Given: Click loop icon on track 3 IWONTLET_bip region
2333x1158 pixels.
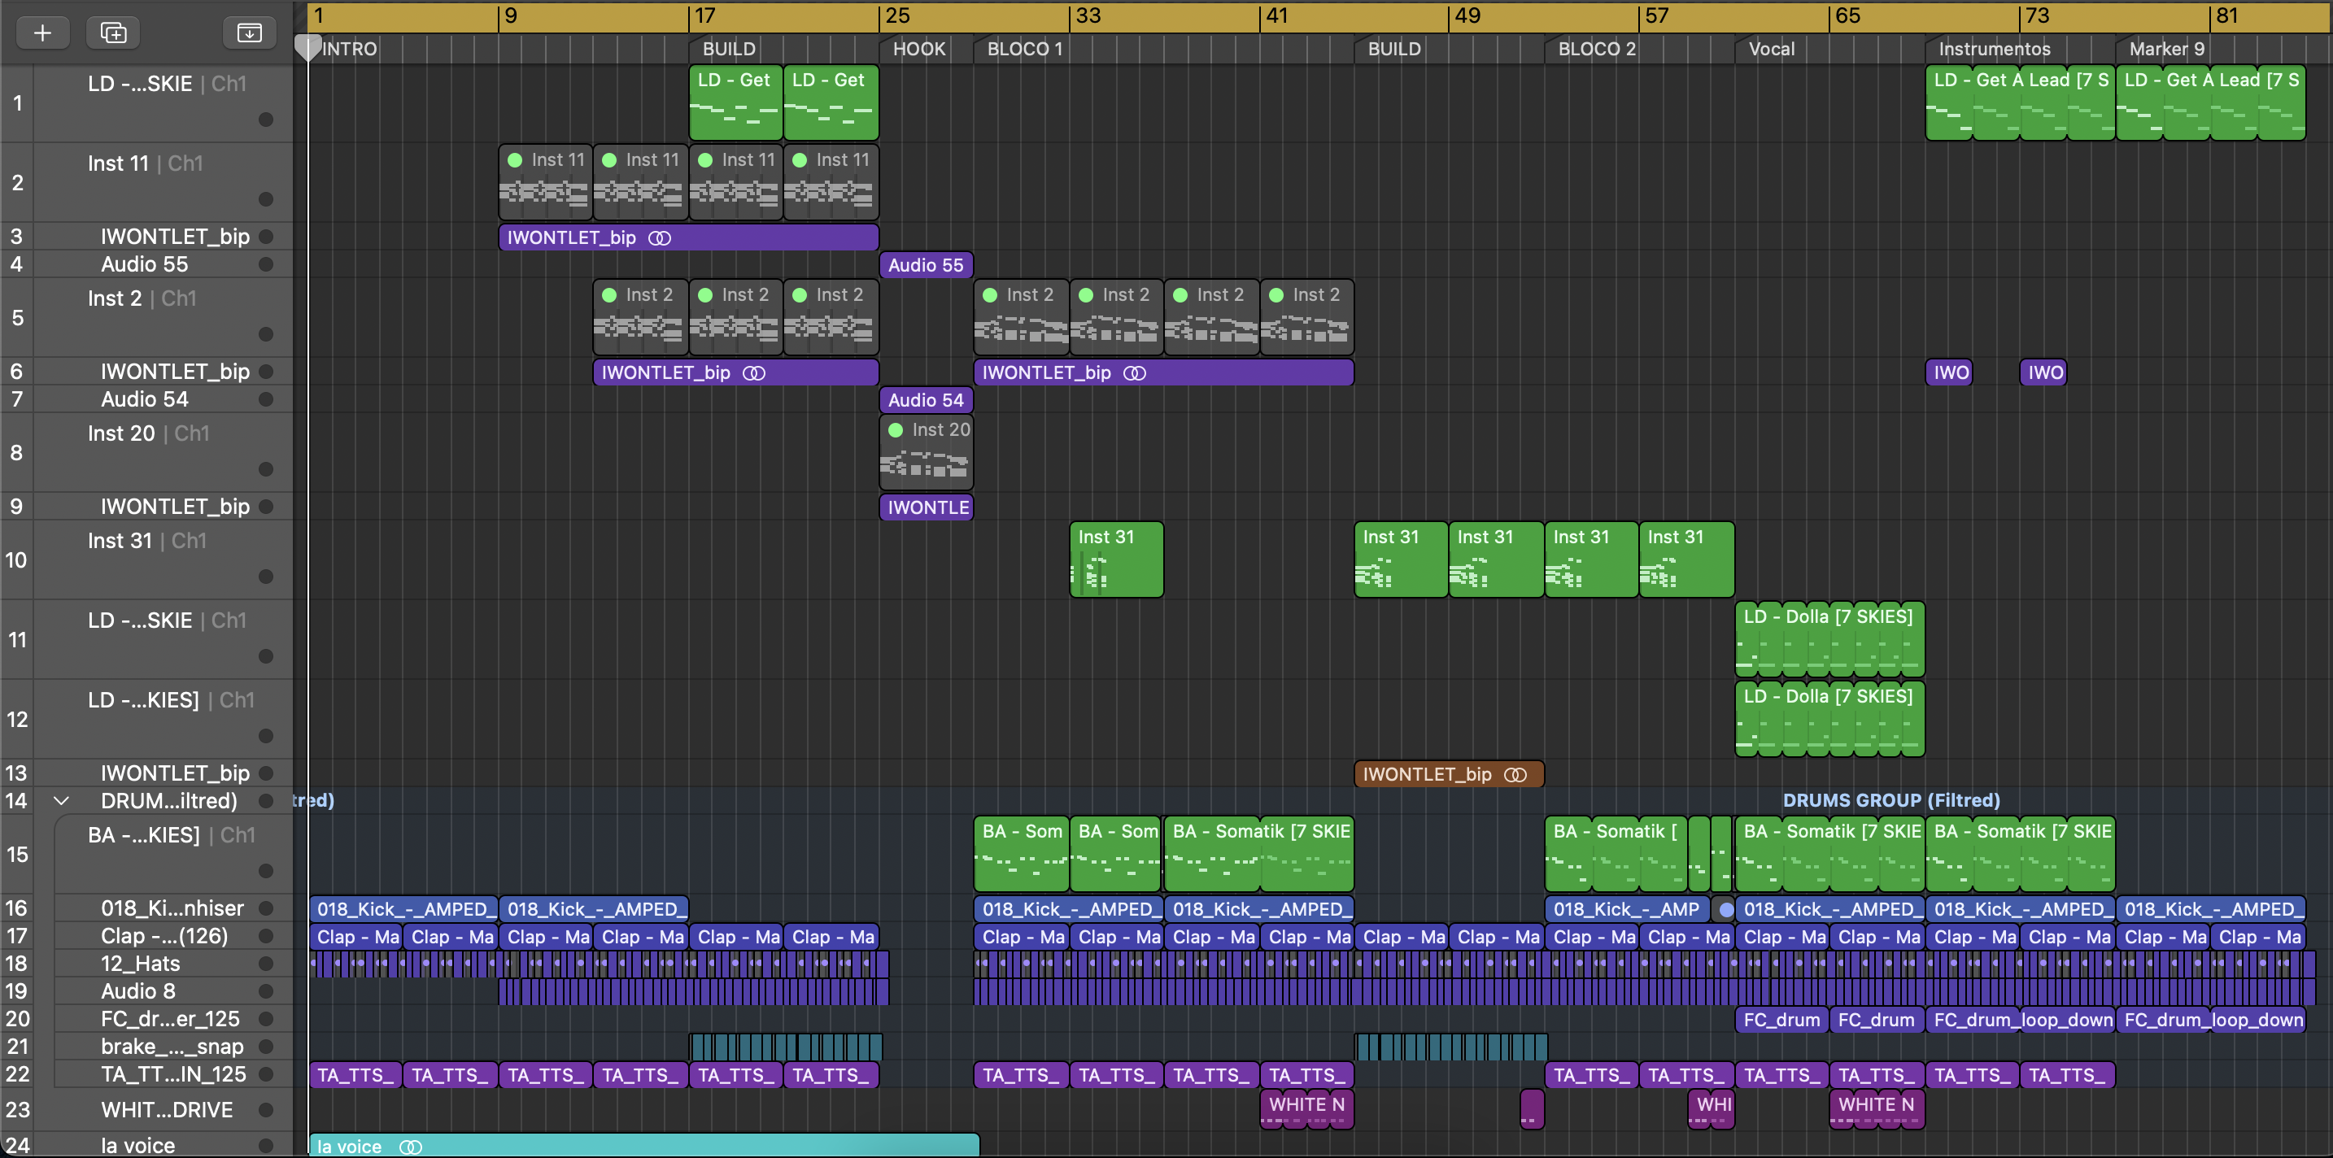Looking at the screenshot, I should (660, 238).
